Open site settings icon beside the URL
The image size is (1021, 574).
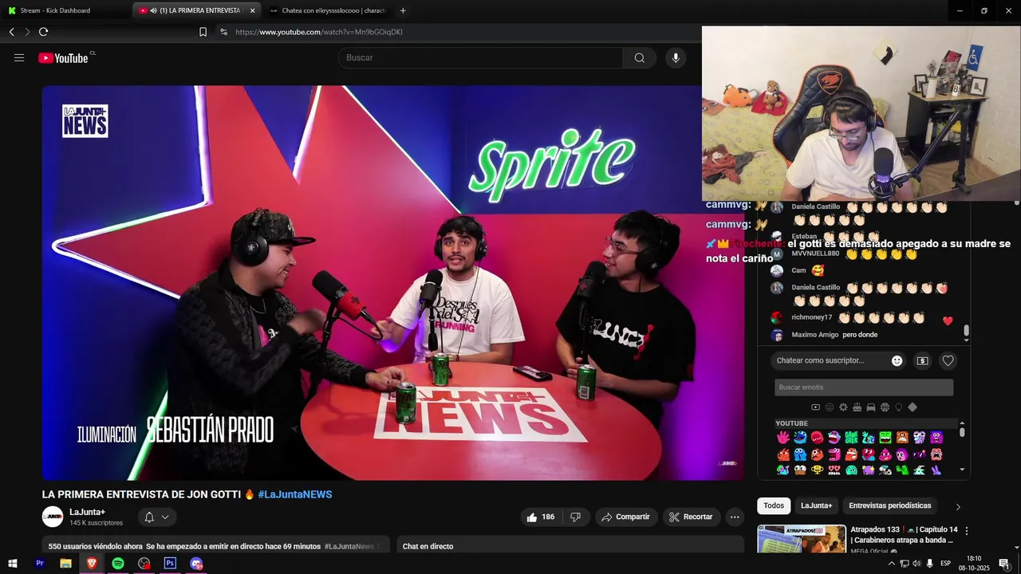pos(223,32)
